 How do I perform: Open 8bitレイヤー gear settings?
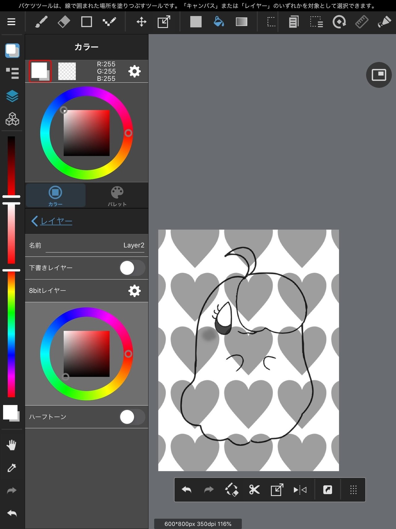[134, 291]
